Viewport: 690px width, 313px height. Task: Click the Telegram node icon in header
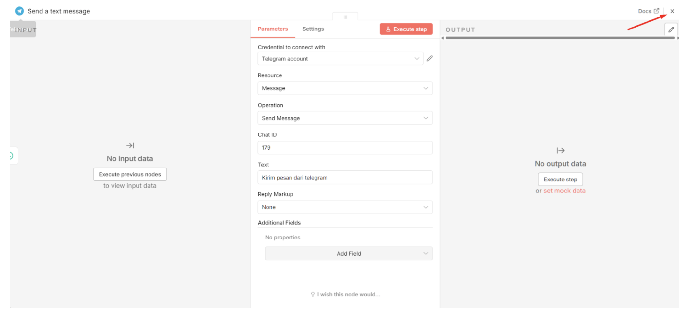19,11
